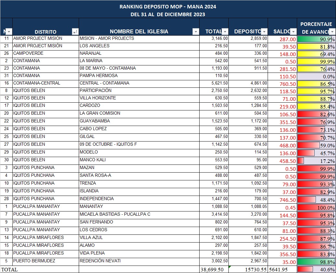Viewport: 336px width, 273px height.
Task: Expand the SALDO column filter dropdown
Action: pos(293,31)
